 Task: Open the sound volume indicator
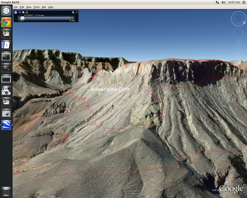click(x=223, y=2)
